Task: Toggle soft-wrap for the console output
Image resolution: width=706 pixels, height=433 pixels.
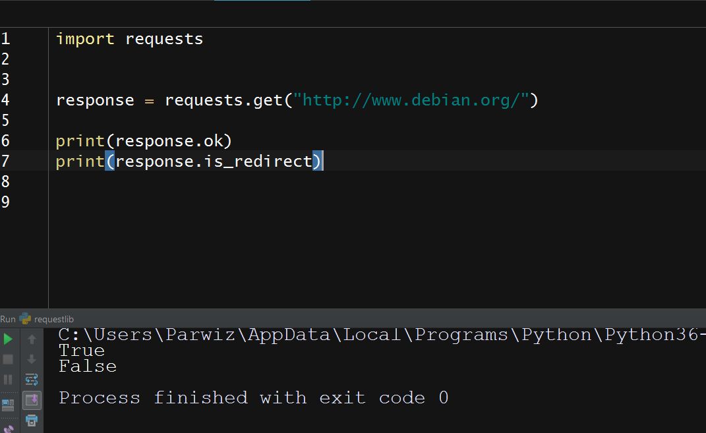Action: click(32, 380)
